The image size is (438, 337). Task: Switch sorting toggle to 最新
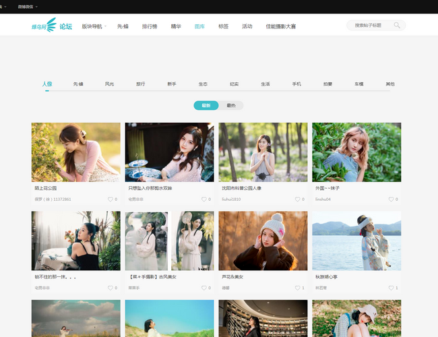pyautogui.click(x=206, y=105)
